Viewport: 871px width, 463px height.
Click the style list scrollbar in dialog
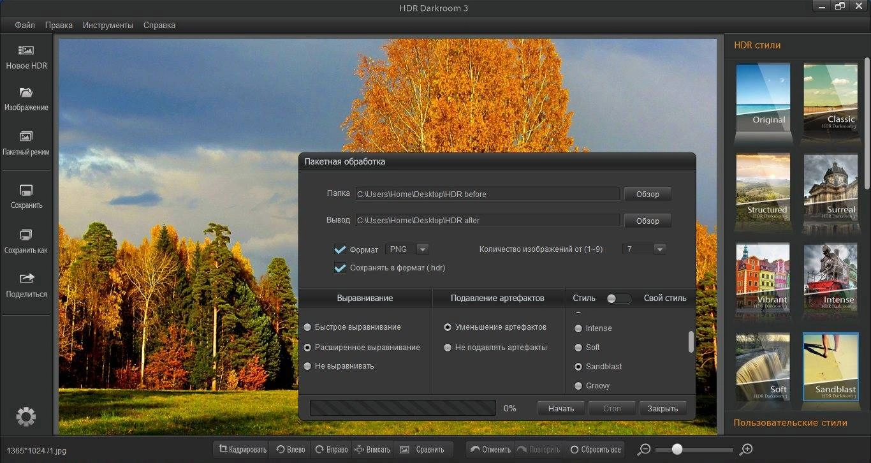(x=691, y=342)
